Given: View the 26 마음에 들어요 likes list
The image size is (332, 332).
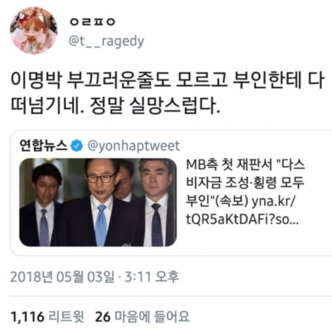Looking at the screenshot, I should coord(142,317).
